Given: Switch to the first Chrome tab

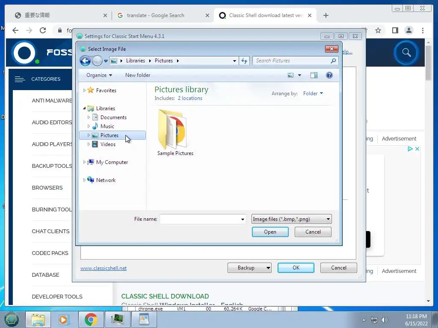Looking at the screenshot, I should 60,15.
